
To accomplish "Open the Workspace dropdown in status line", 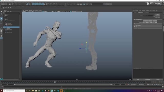I will tap(108, 4).
